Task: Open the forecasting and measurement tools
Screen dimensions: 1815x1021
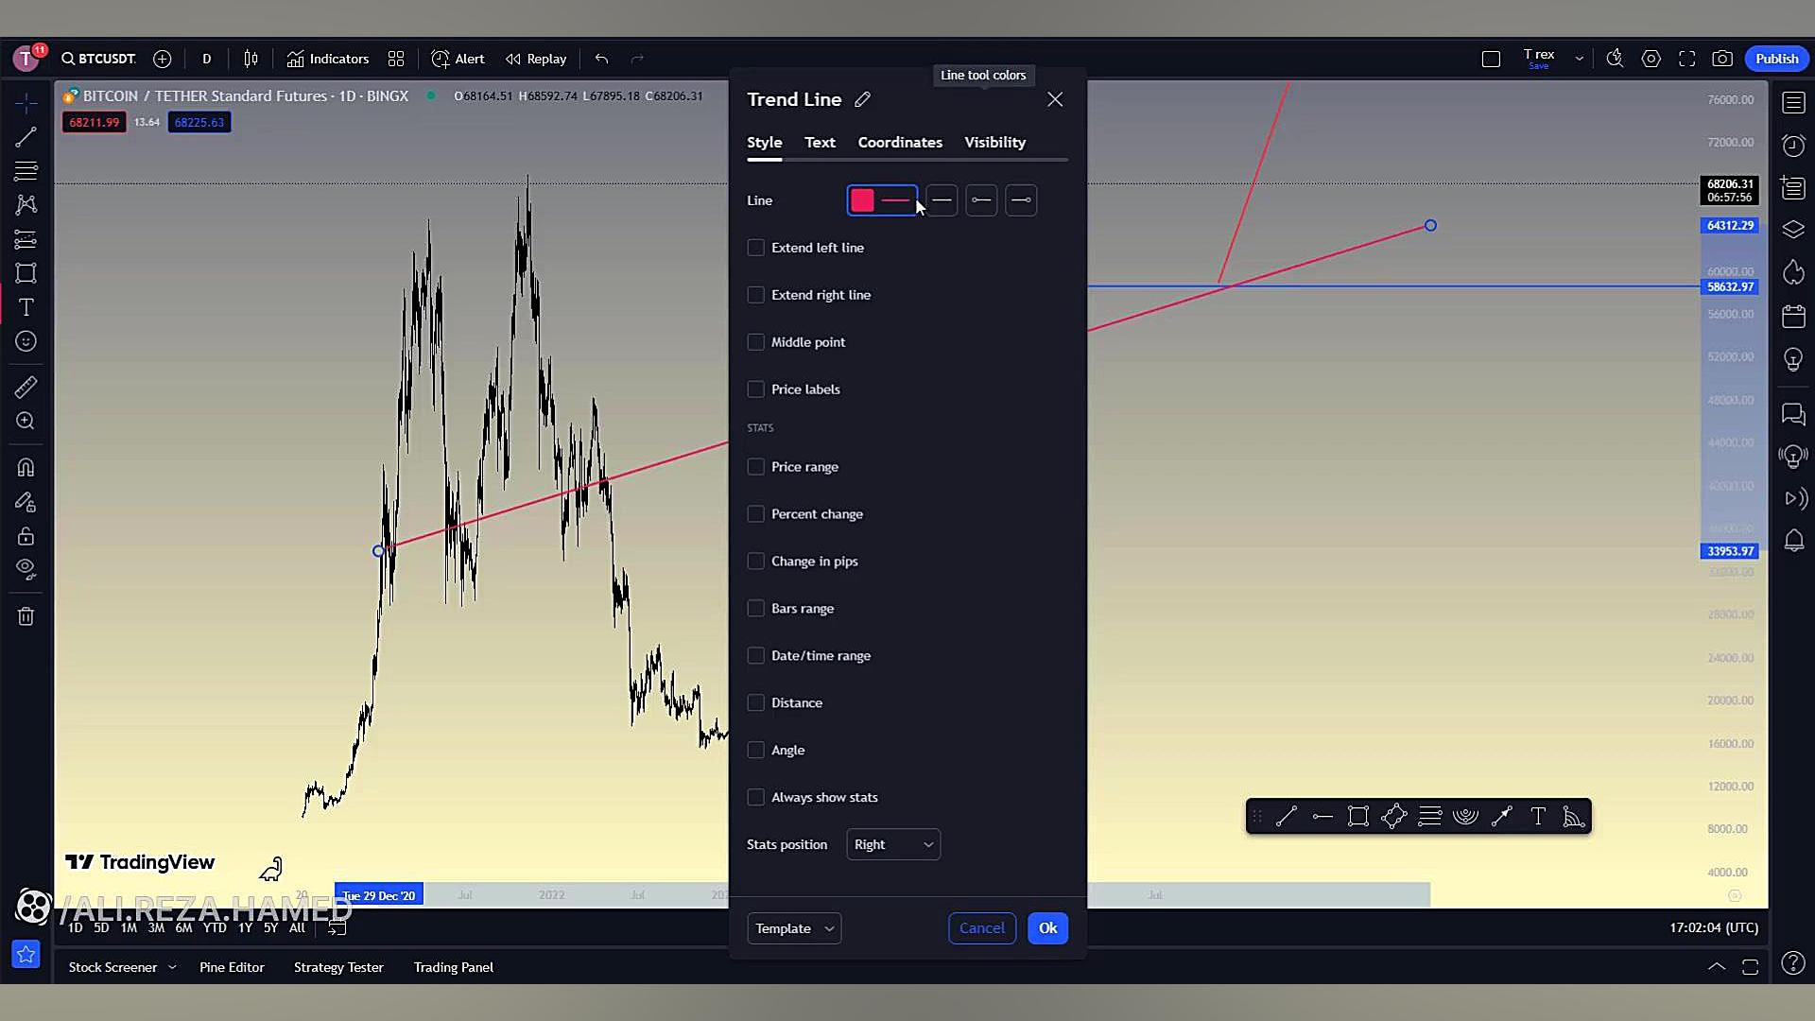Action: [26, 239]
